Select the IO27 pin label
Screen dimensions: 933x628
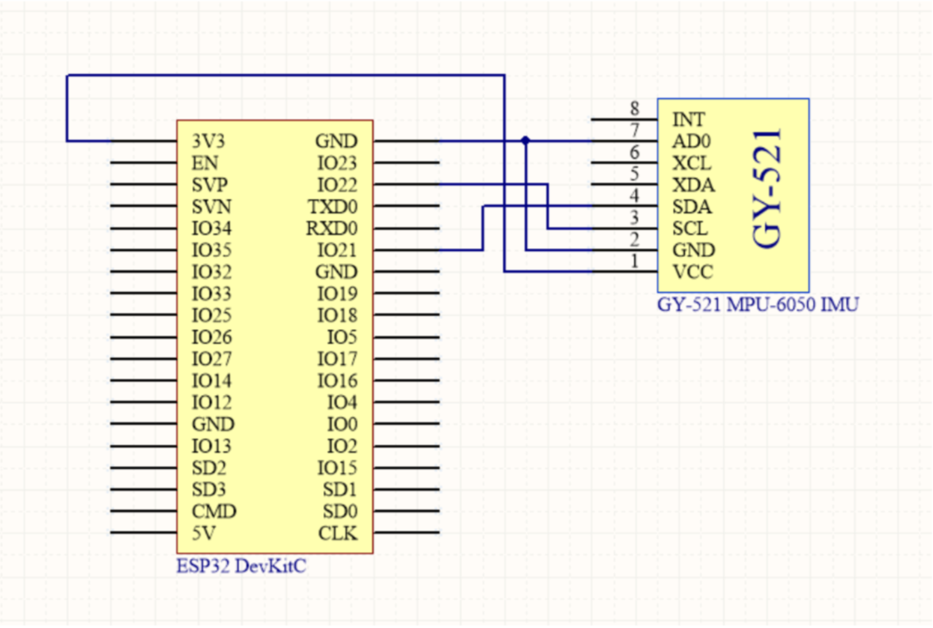point(211,359)
